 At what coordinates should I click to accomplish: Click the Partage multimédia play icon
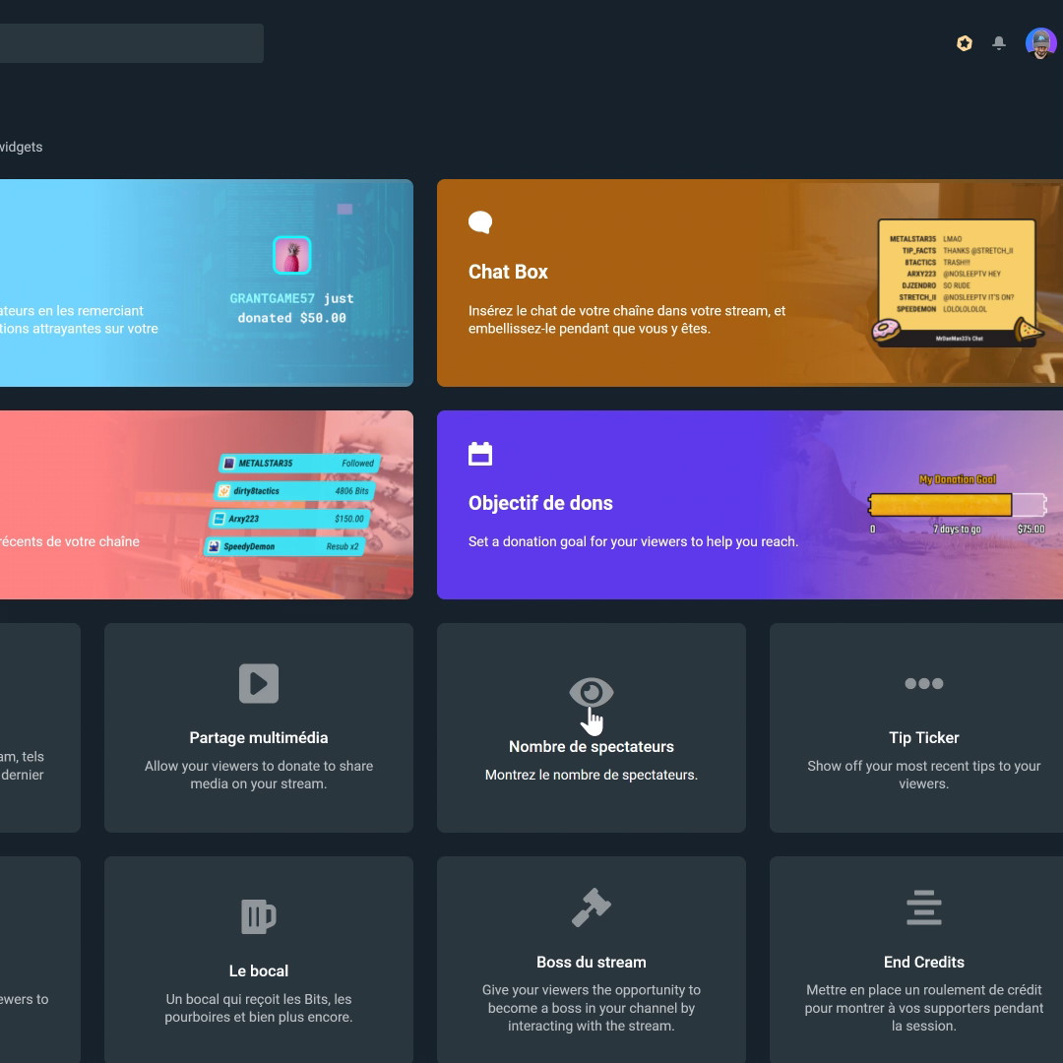(259, 683)
